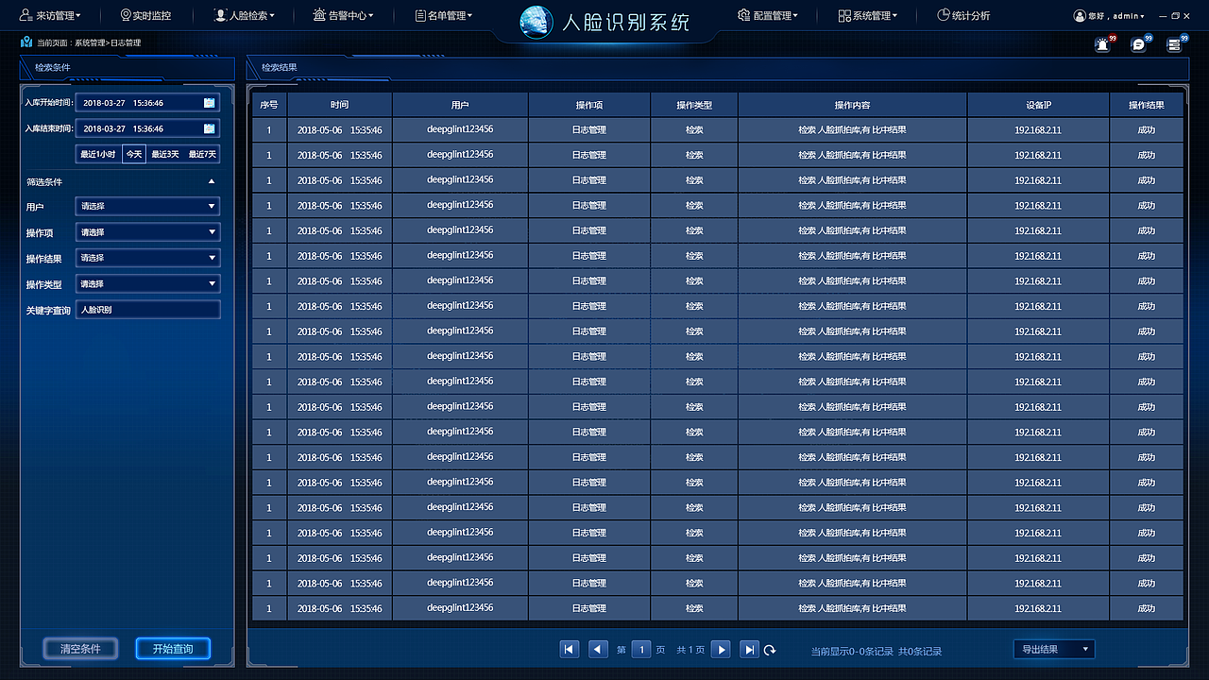The image size is (1209, 680).
Task: Click the 系统管理 grid icon
Action: 844,15
